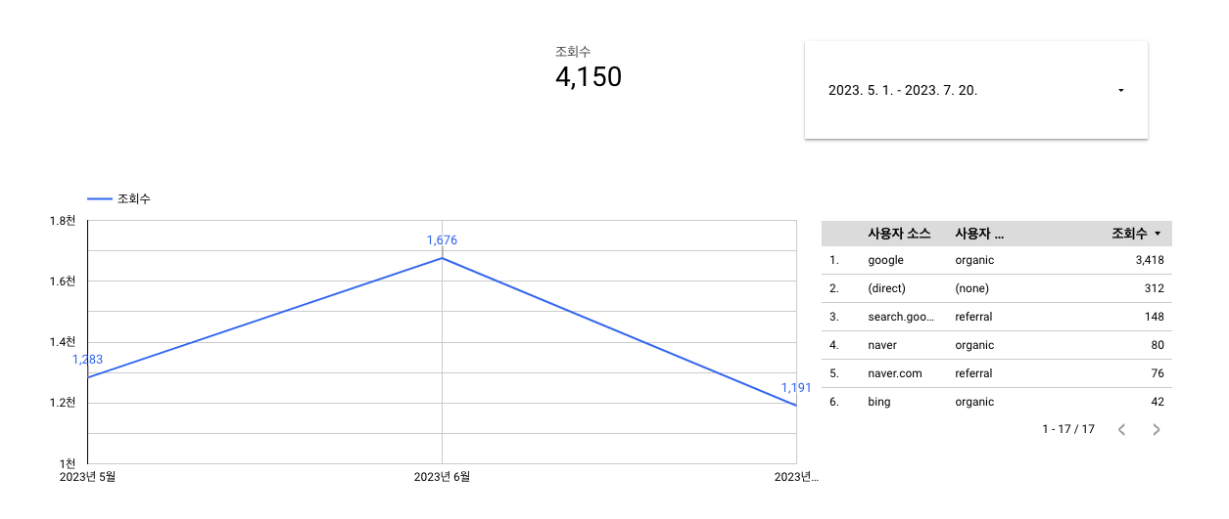Click the date range text 2023. 5. 1. - 2023. 7. 20.
Screen dimensions: 1229x519
coord(903,90)
